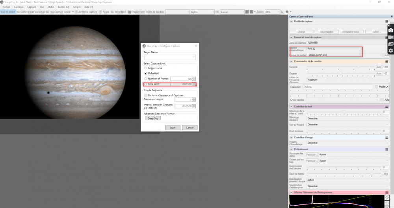The height and width of the screenshot is (208, 394).
Task: Open the Empilement stacking tool
Action: click(x=136, y=12)
